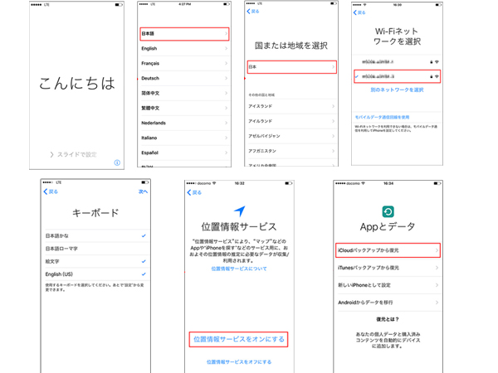Open chevron on the 日本 region row

[x=333, y=67]
